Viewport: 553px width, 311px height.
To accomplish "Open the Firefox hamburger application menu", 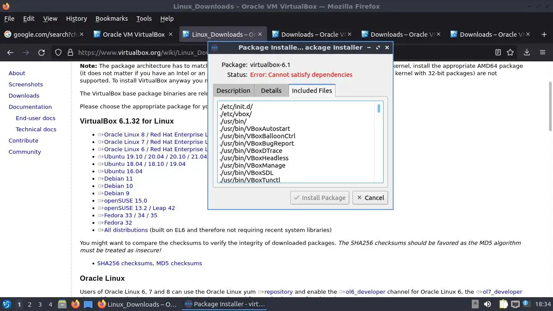I will coord(543,52).
